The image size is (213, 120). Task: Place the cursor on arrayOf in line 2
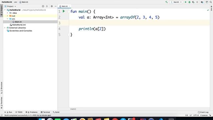tap(127, 17)
